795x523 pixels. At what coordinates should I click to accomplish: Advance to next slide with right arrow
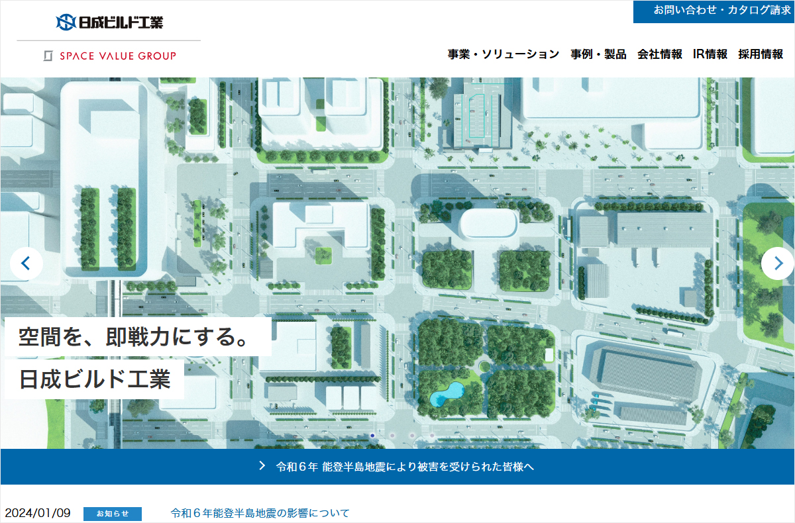[778, 263]
